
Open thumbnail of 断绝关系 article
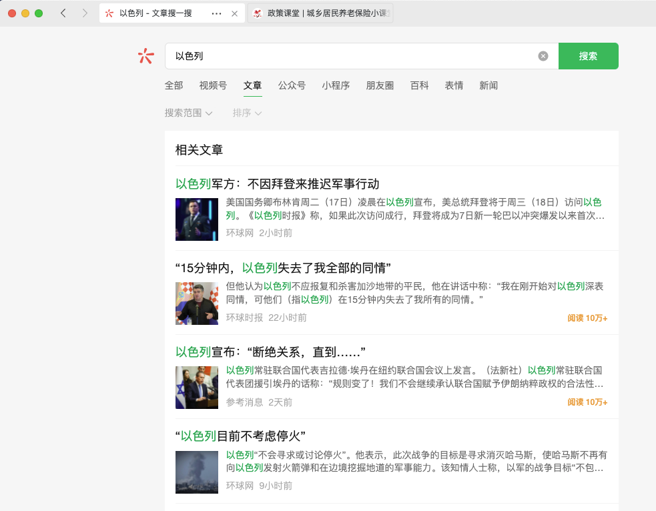pyautogui.click(x=197, y=388)
